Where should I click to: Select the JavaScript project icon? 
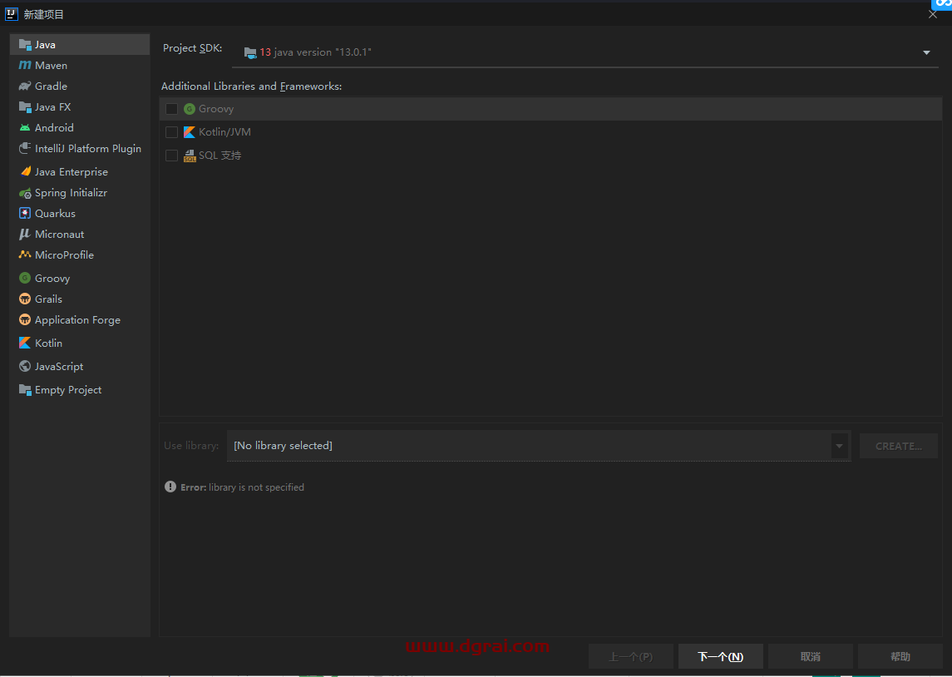click(26, 366)
